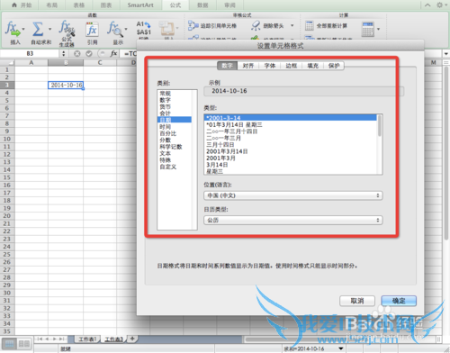Screen dimensions: 450x353
Task: Expand the AutoSum dropdown arrow
Action: pyautogui.click(x=49, y=29)
